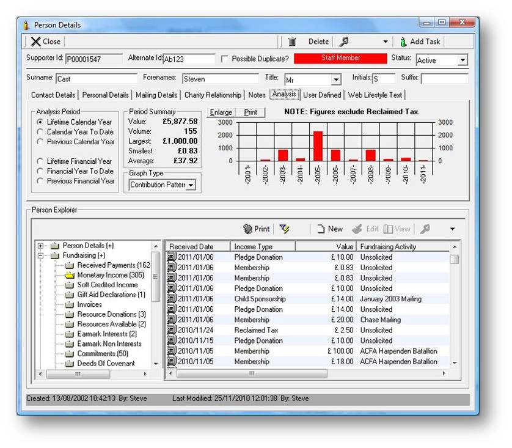
Task: Open the User Defined tab
Action: click(322, 95)
